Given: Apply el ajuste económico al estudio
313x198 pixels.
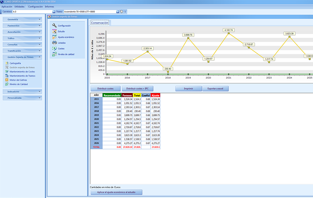Looking at the screenshot, I should tap(116, 192).
